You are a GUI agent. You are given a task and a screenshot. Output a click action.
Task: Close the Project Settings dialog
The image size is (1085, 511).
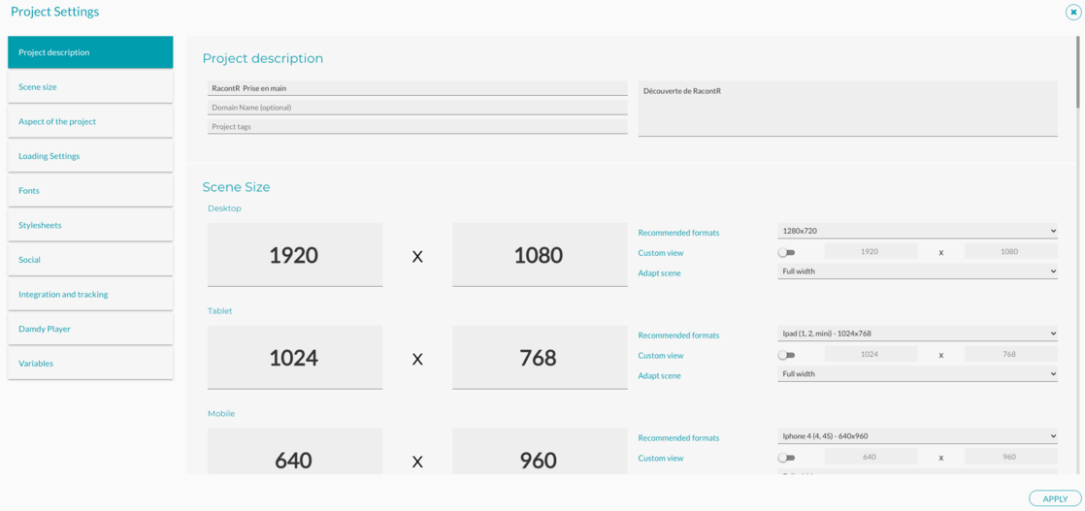pyautogui.click(x=1072, y=13)
